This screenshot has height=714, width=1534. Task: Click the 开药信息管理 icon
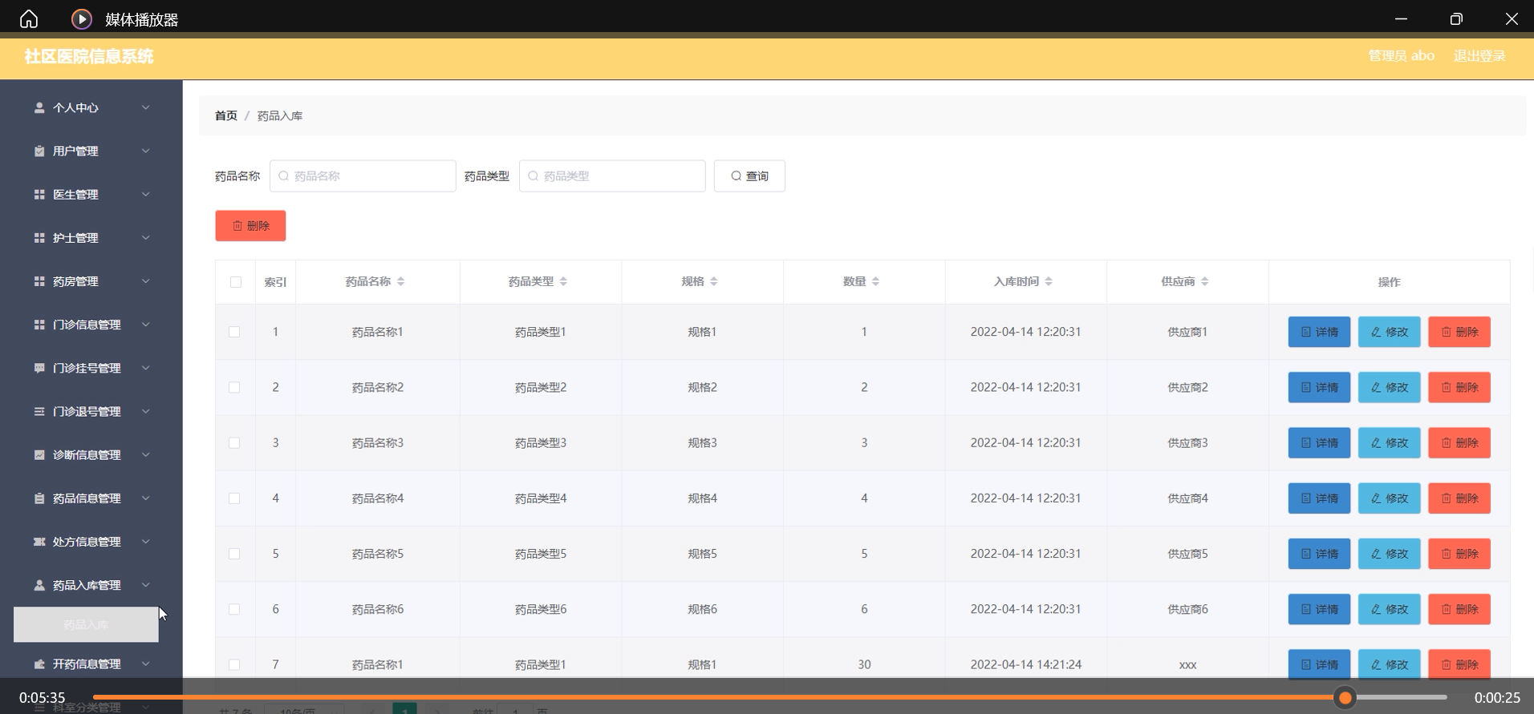[x=39, y=664]
